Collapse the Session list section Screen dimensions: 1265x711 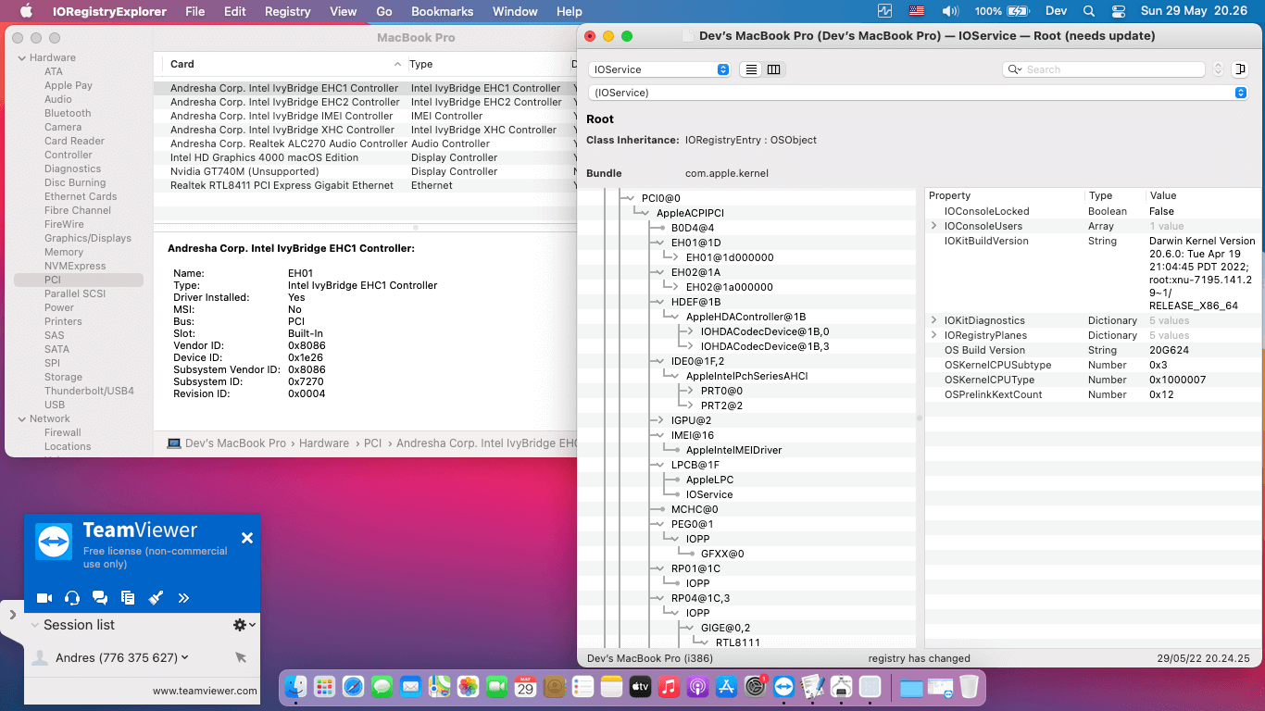35,625
